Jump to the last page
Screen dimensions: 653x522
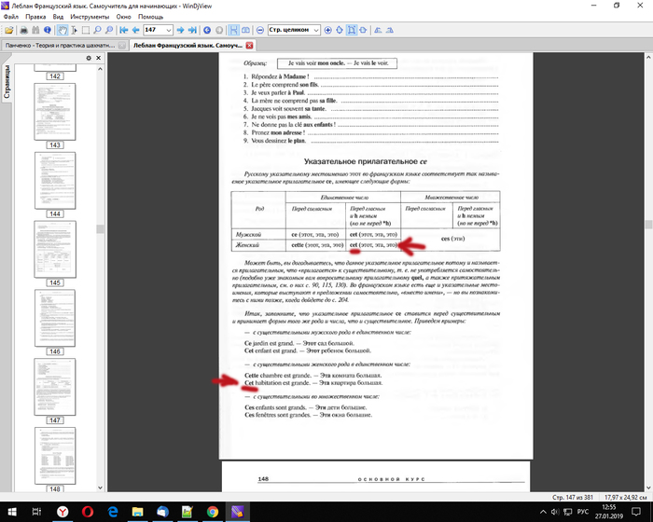(x=192, y=30)
